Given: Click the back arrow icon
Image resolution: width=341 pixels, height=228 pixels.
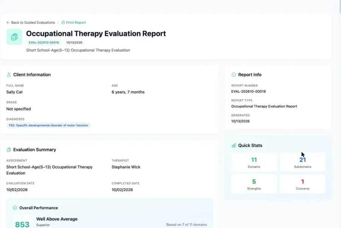Looking at the screenshot, I should click(x=8, y=22).
